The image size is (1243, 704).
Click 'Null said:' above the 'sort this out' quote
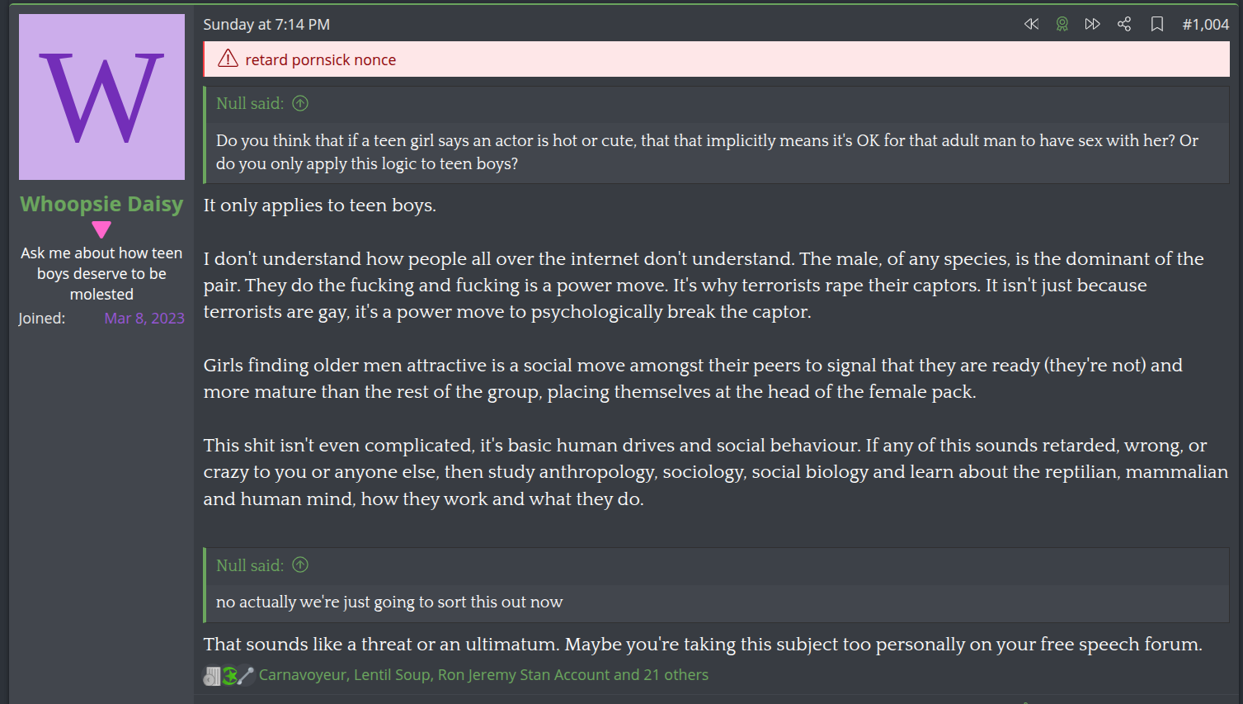click(x=249, y=565)
